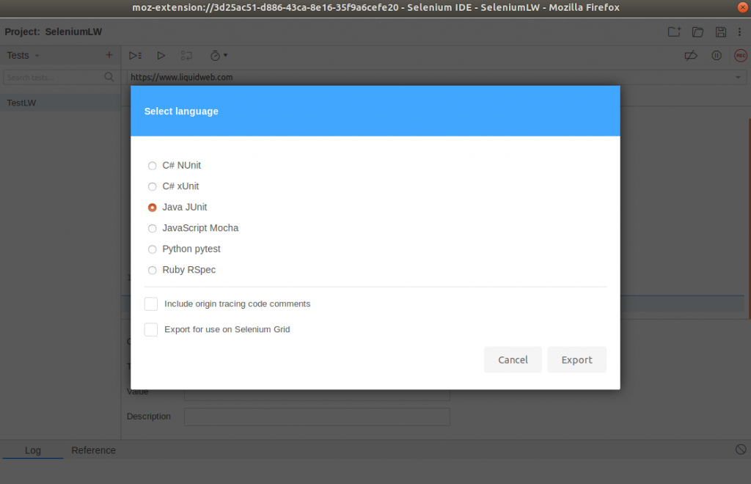Enable pause on exceptions
751x484 pixels.
click(x=717, y=55)
